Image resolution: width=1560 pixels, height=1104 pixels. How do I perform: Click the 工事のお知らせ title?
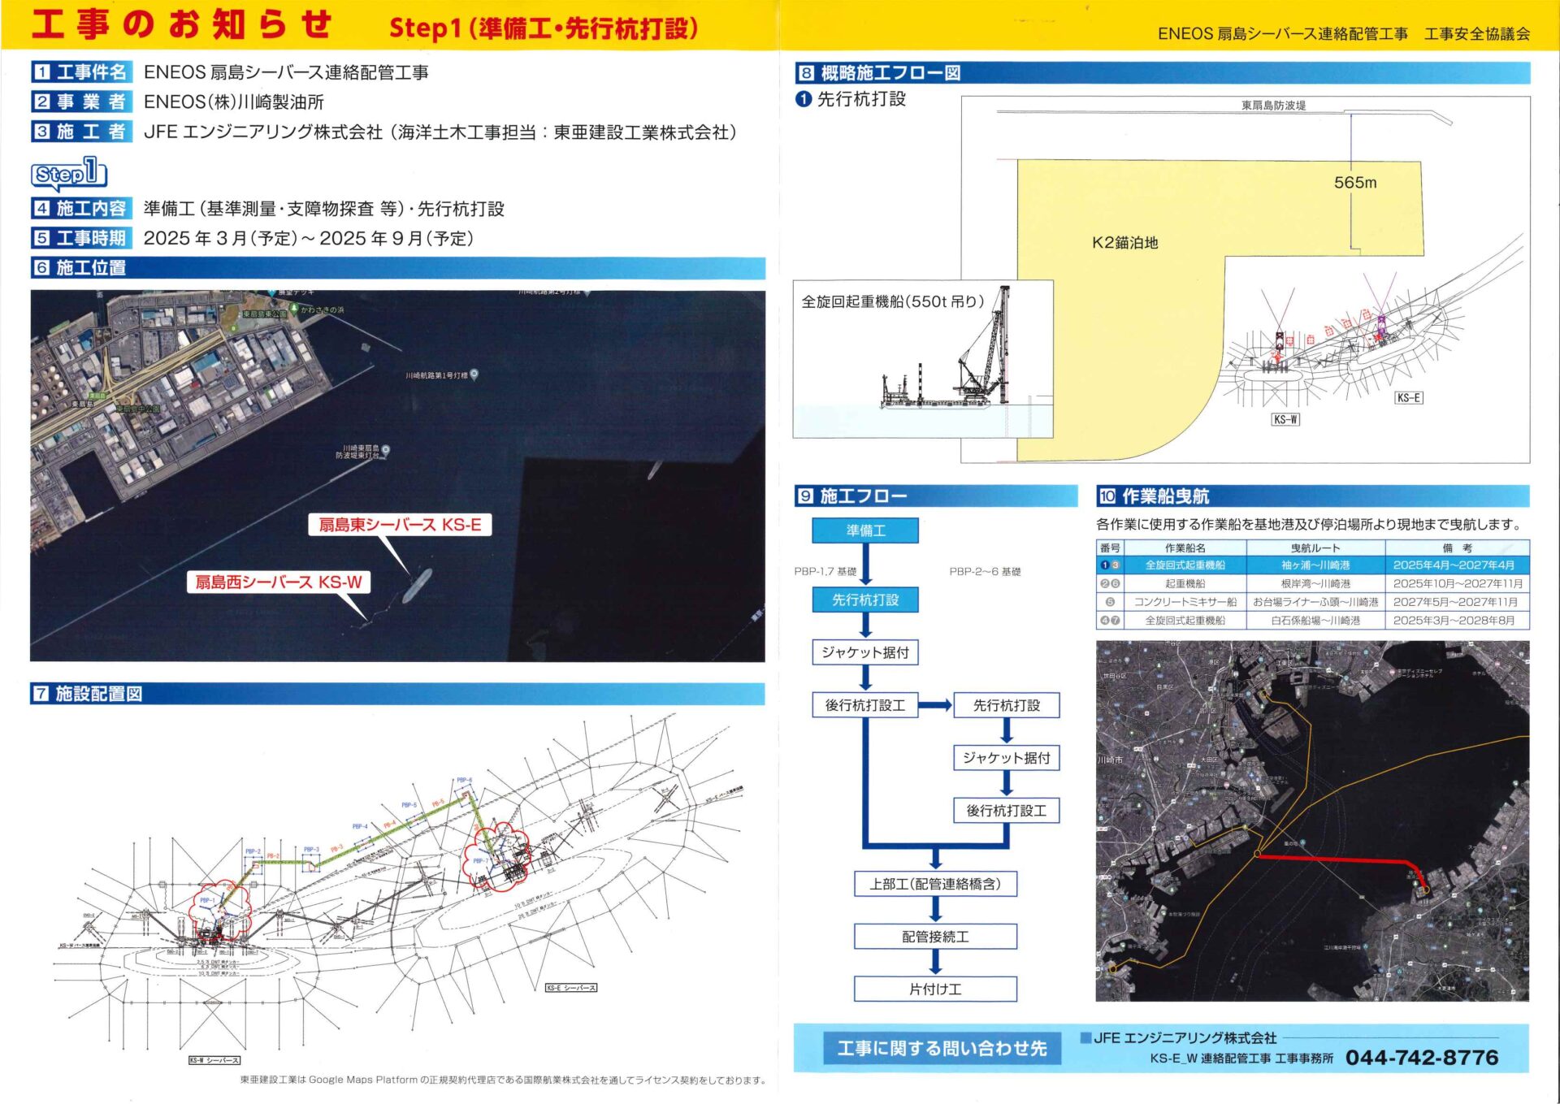click(181, 24)
